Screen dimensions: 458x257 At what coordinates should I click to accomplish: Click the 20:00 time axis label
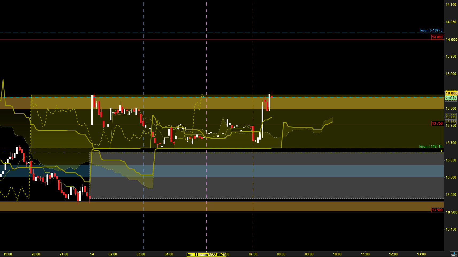pyautogui.click(x=36, y=254)
